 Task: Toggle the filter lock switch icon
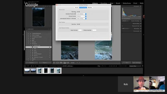[x=142, y=66]
